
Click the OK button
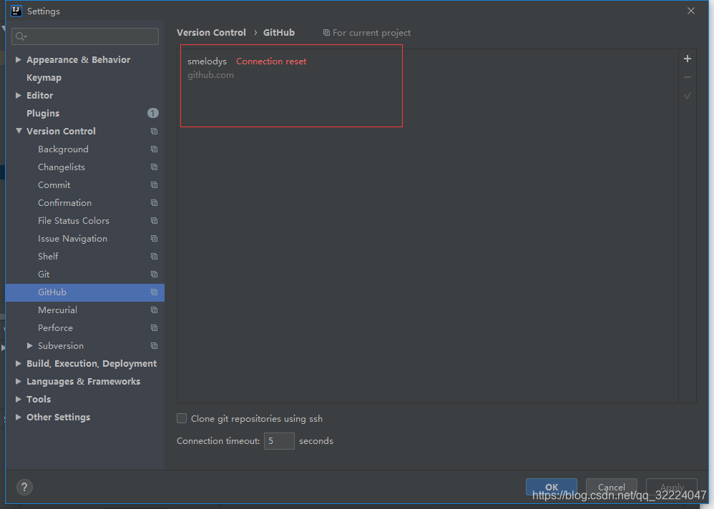click(x=552, y=487)
